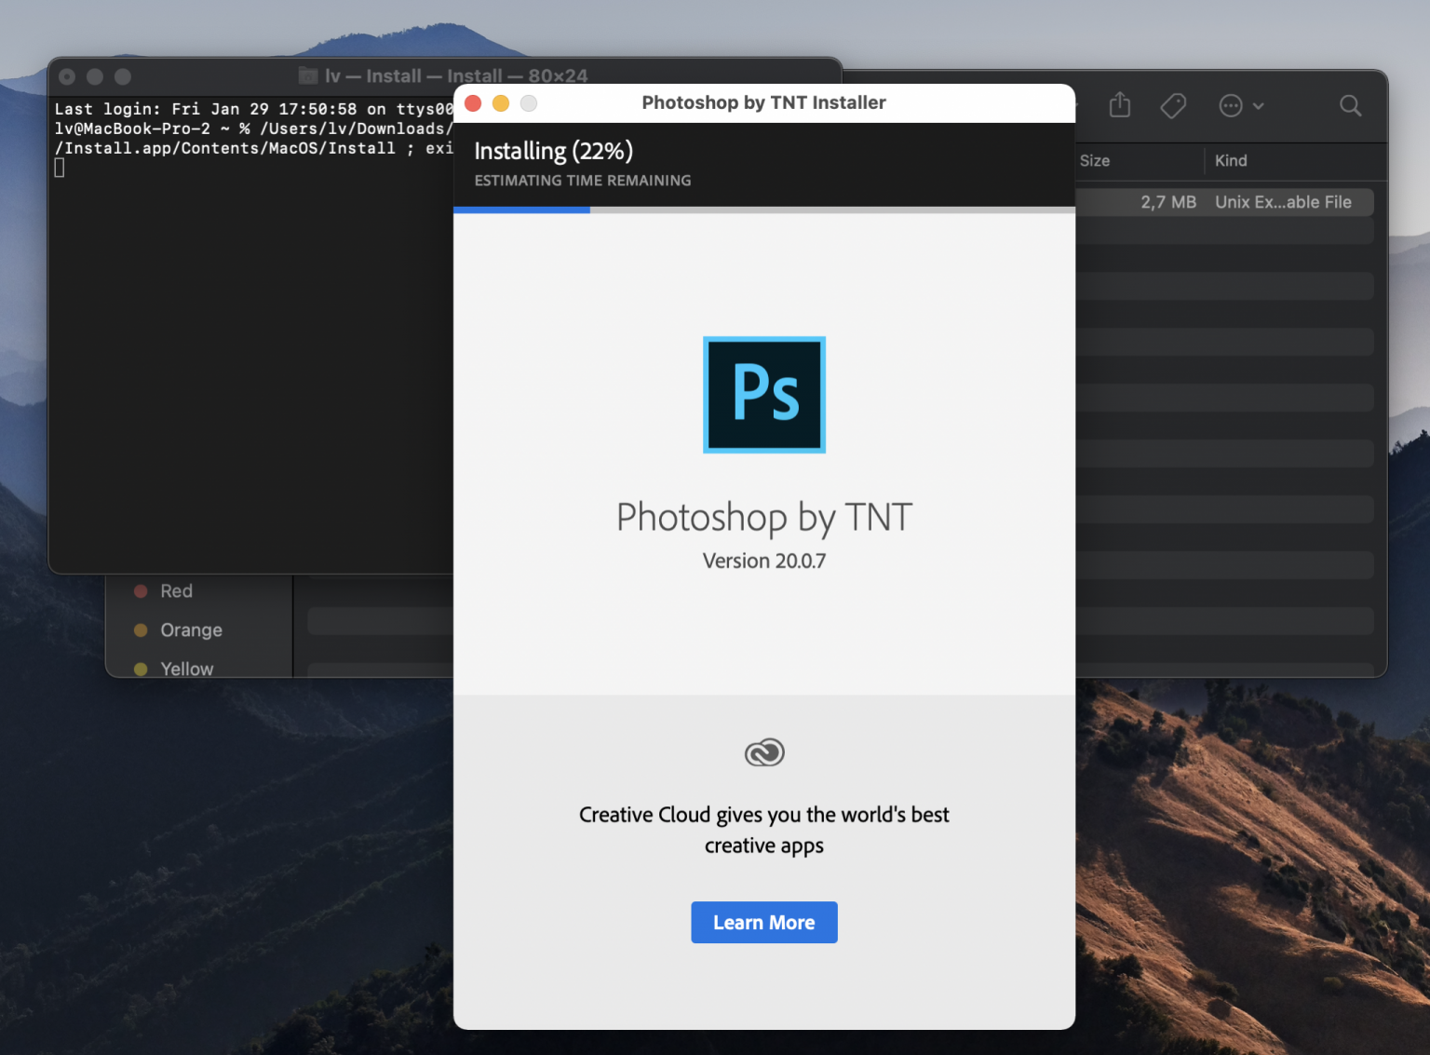Close the Terminal window
Image resolution: width=1430 pixels, height=1055 pixels.
[x=67, y=76]
